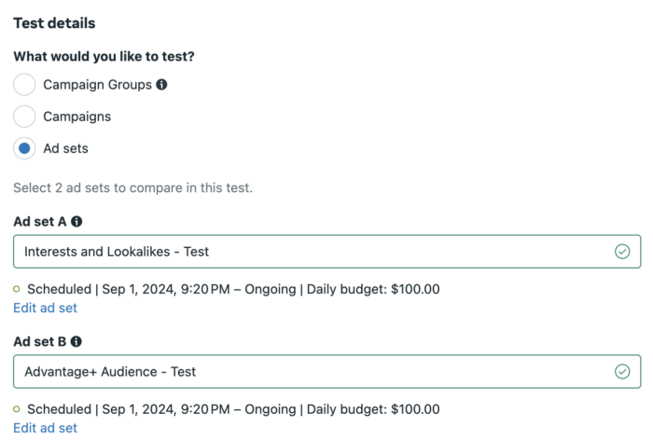Click the scheduled status dot under Ad set A
The image size is (653, 440).
tap(17, 289)
